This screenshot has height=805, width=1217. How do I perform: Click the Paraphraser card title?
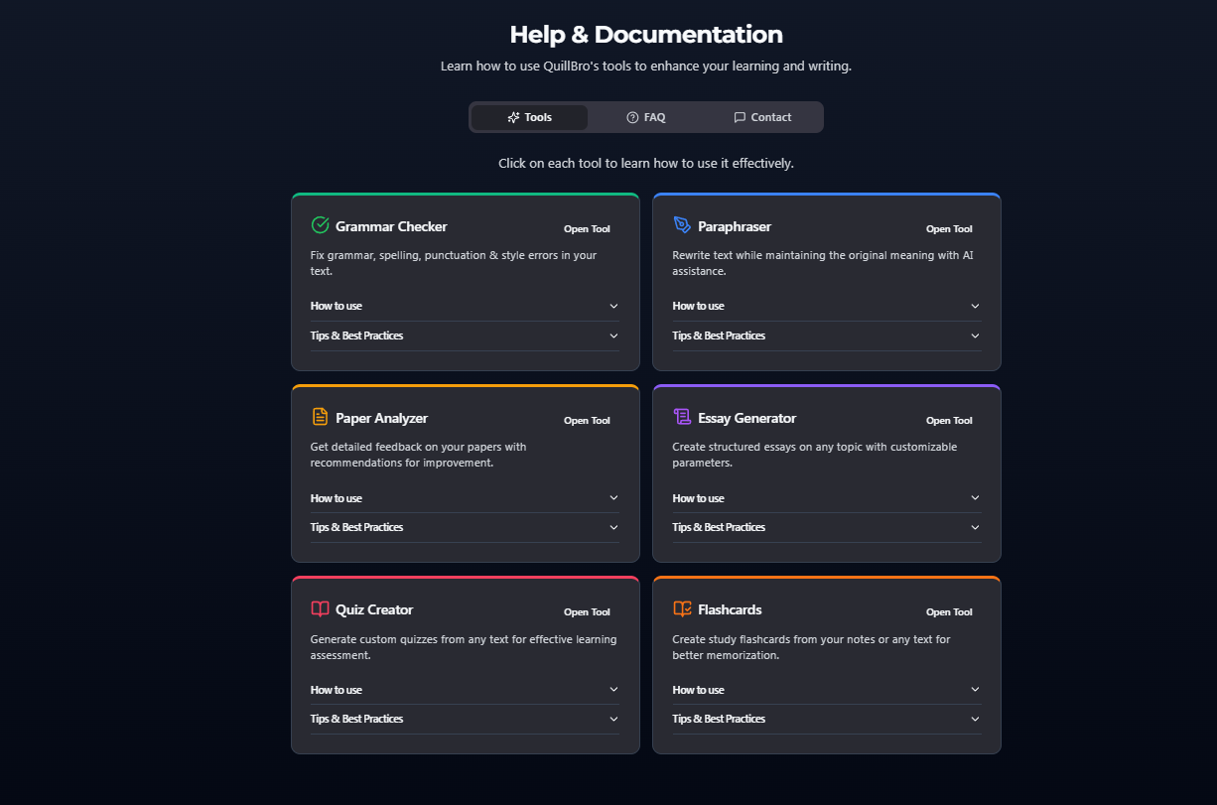[x=735, y=226]
